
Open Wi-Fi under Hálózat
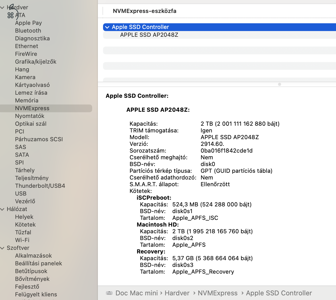tap(22, 240)
